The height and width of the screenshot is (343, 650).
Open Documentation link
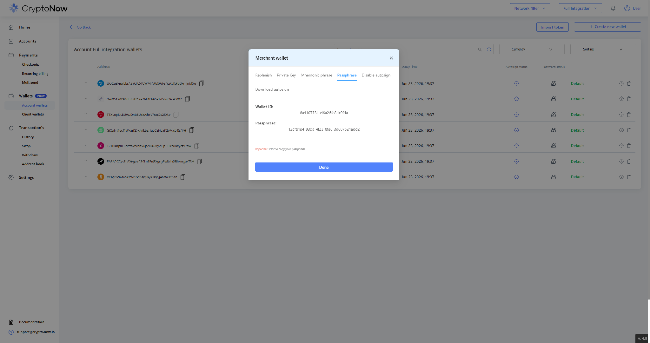pos(31,322)
